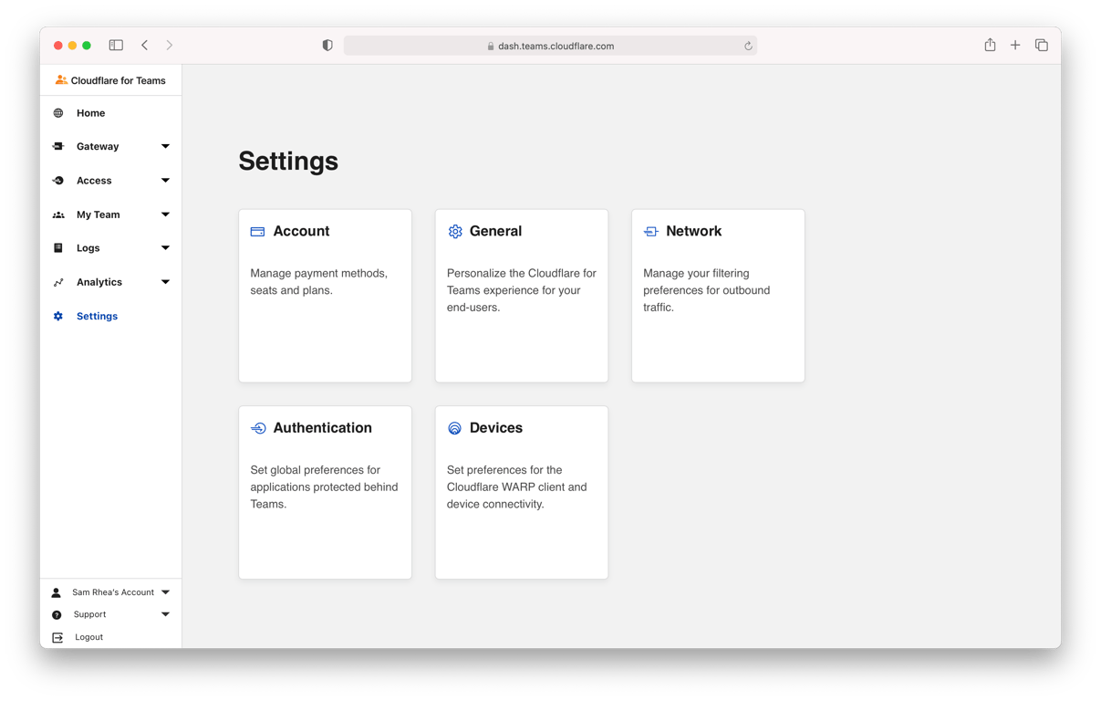This screenshot has width=1101, height=701.
Task: Expand the Gateway menu
Action: [x=165, y=146]
